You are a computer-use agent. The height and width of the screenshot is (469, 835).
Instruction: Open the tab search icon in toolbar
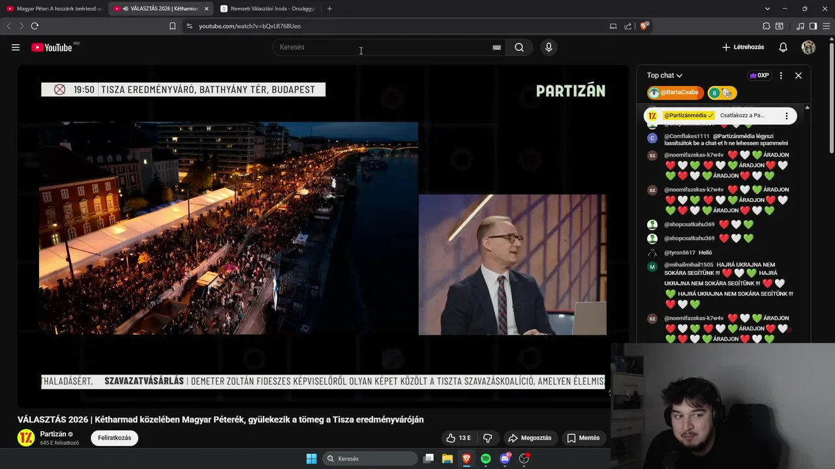click(x=780, y=26)
